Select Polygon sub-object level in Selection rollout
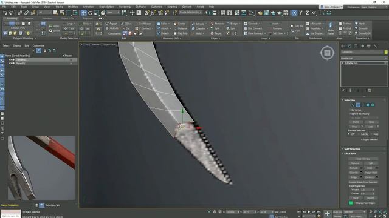 pyautogui.click(x=368, y=105)
